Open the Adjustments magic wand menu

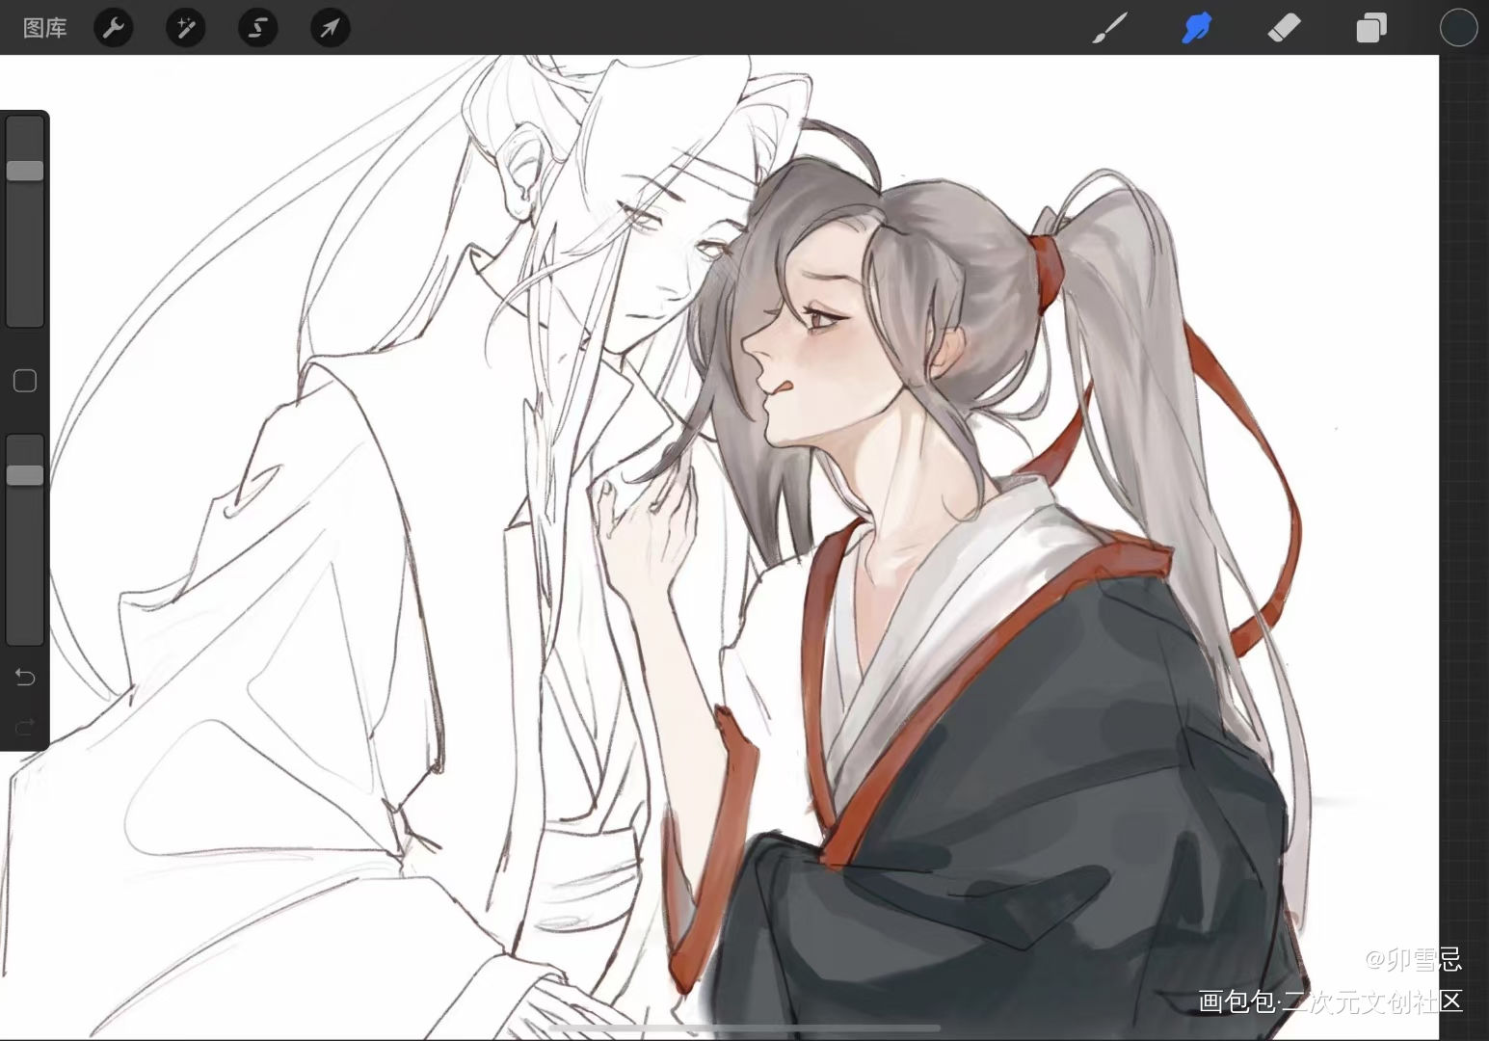(185, 28)
